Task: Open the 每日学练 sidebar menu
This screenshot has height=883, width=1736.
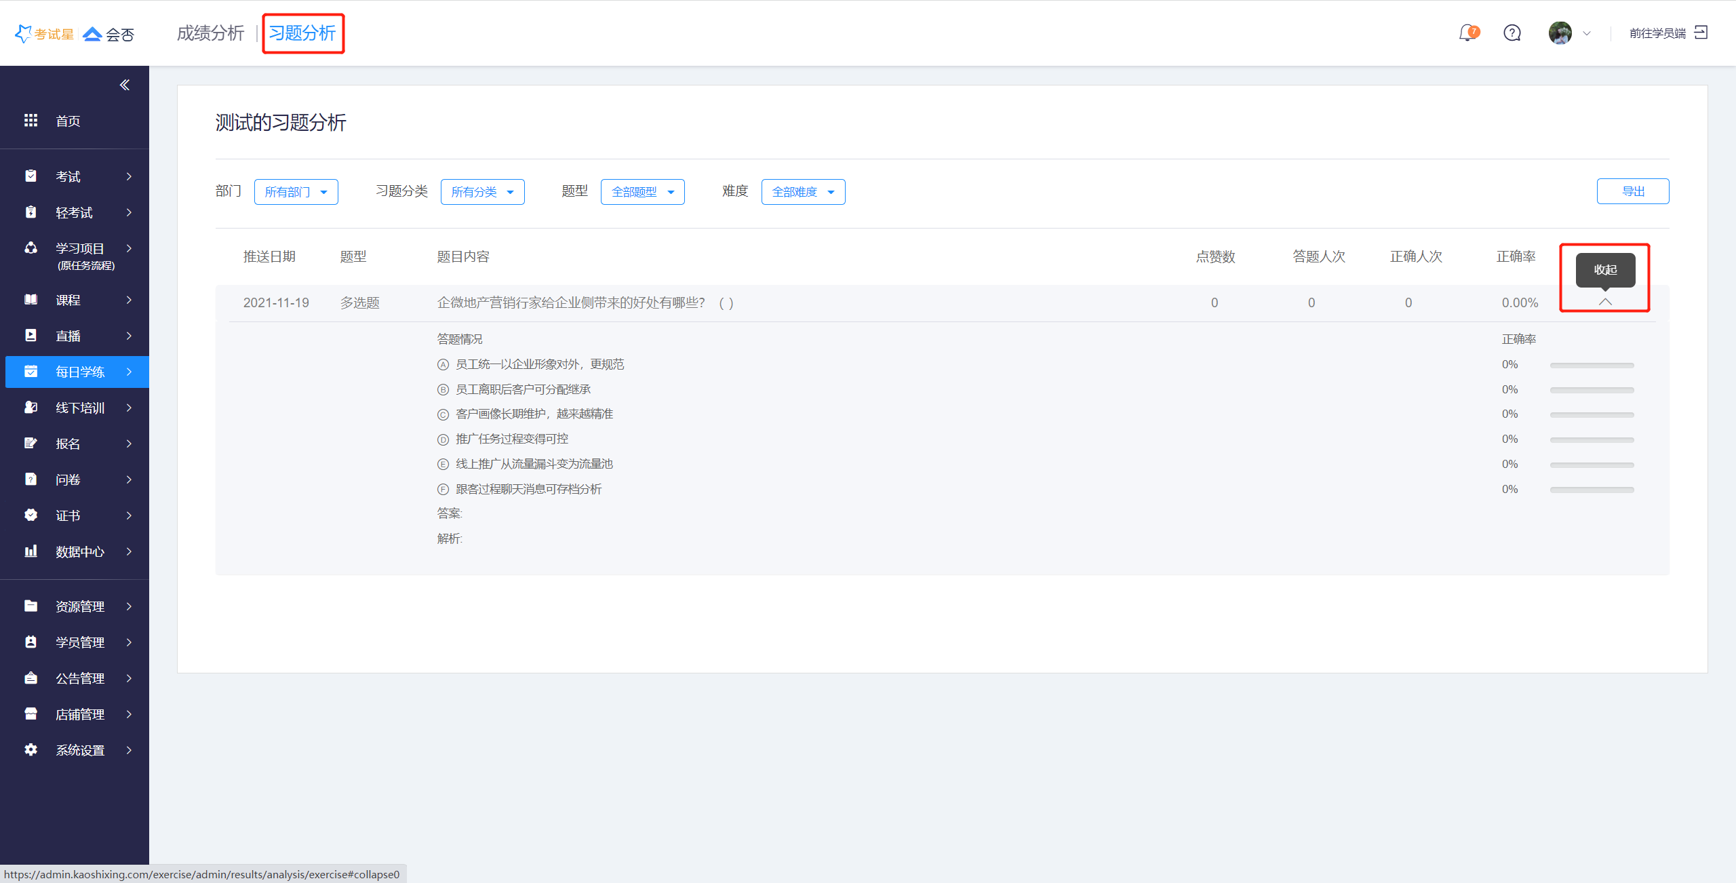Action: 79,372
